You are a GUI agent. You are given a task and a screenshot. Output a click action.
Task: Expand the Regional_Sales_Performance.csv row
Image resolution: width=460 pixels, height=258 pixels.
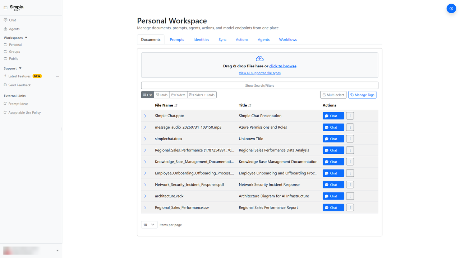(x=145, y=207)
